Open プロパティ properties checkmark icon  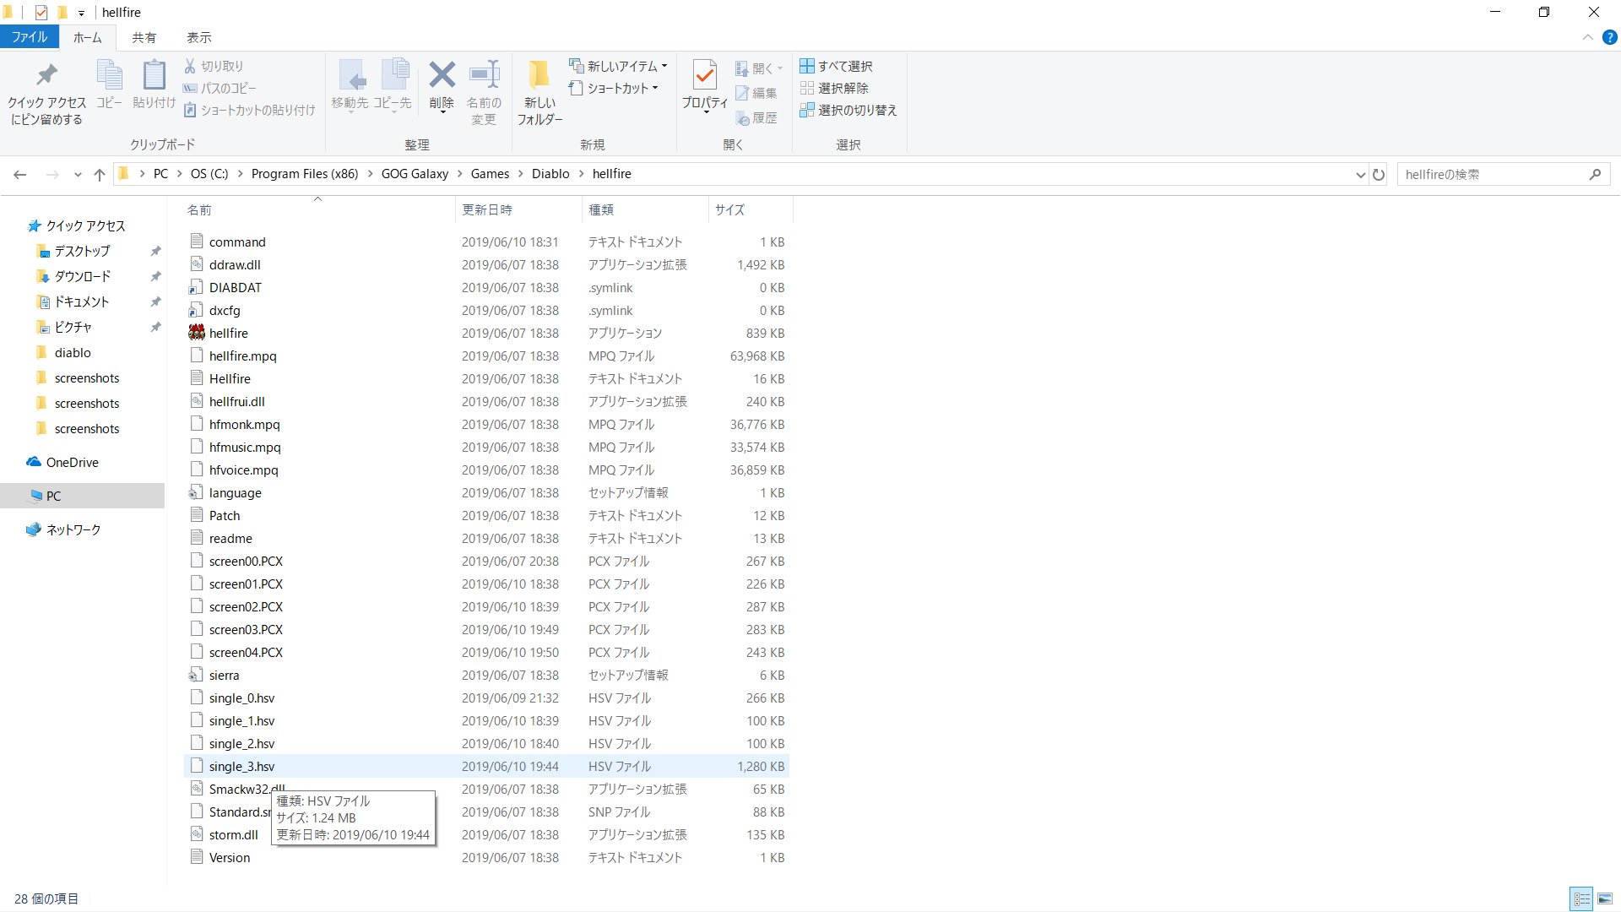704,76
